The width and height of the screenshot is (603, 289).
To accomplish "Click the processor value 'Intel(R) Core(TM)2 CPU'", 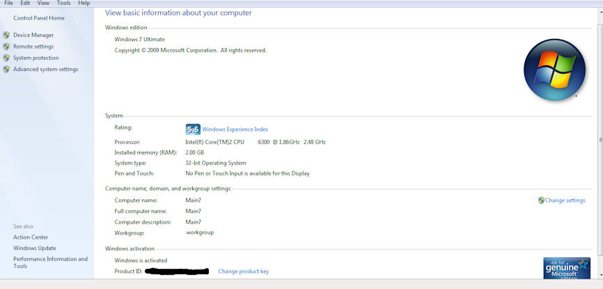I will [214, 142].
